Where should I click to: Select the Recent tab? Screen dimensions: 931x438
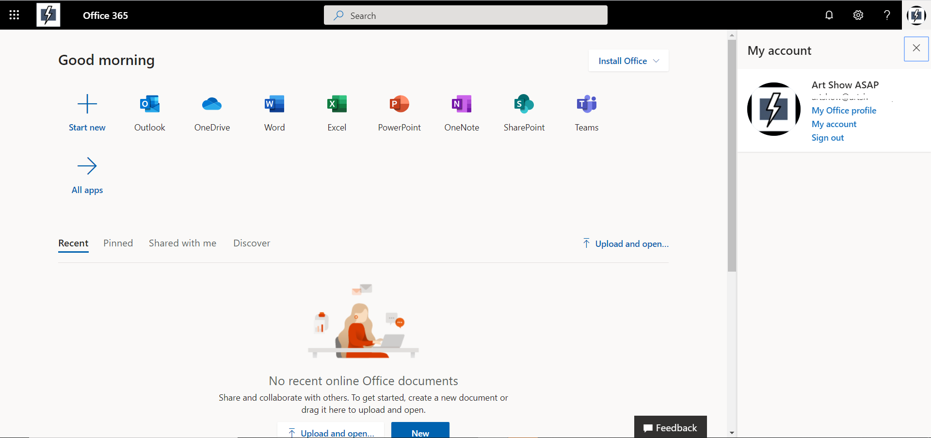coord(73,243)
